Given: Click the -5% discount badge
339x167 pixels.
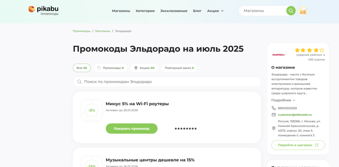Looking at the screenshot, I should (92, 110).
